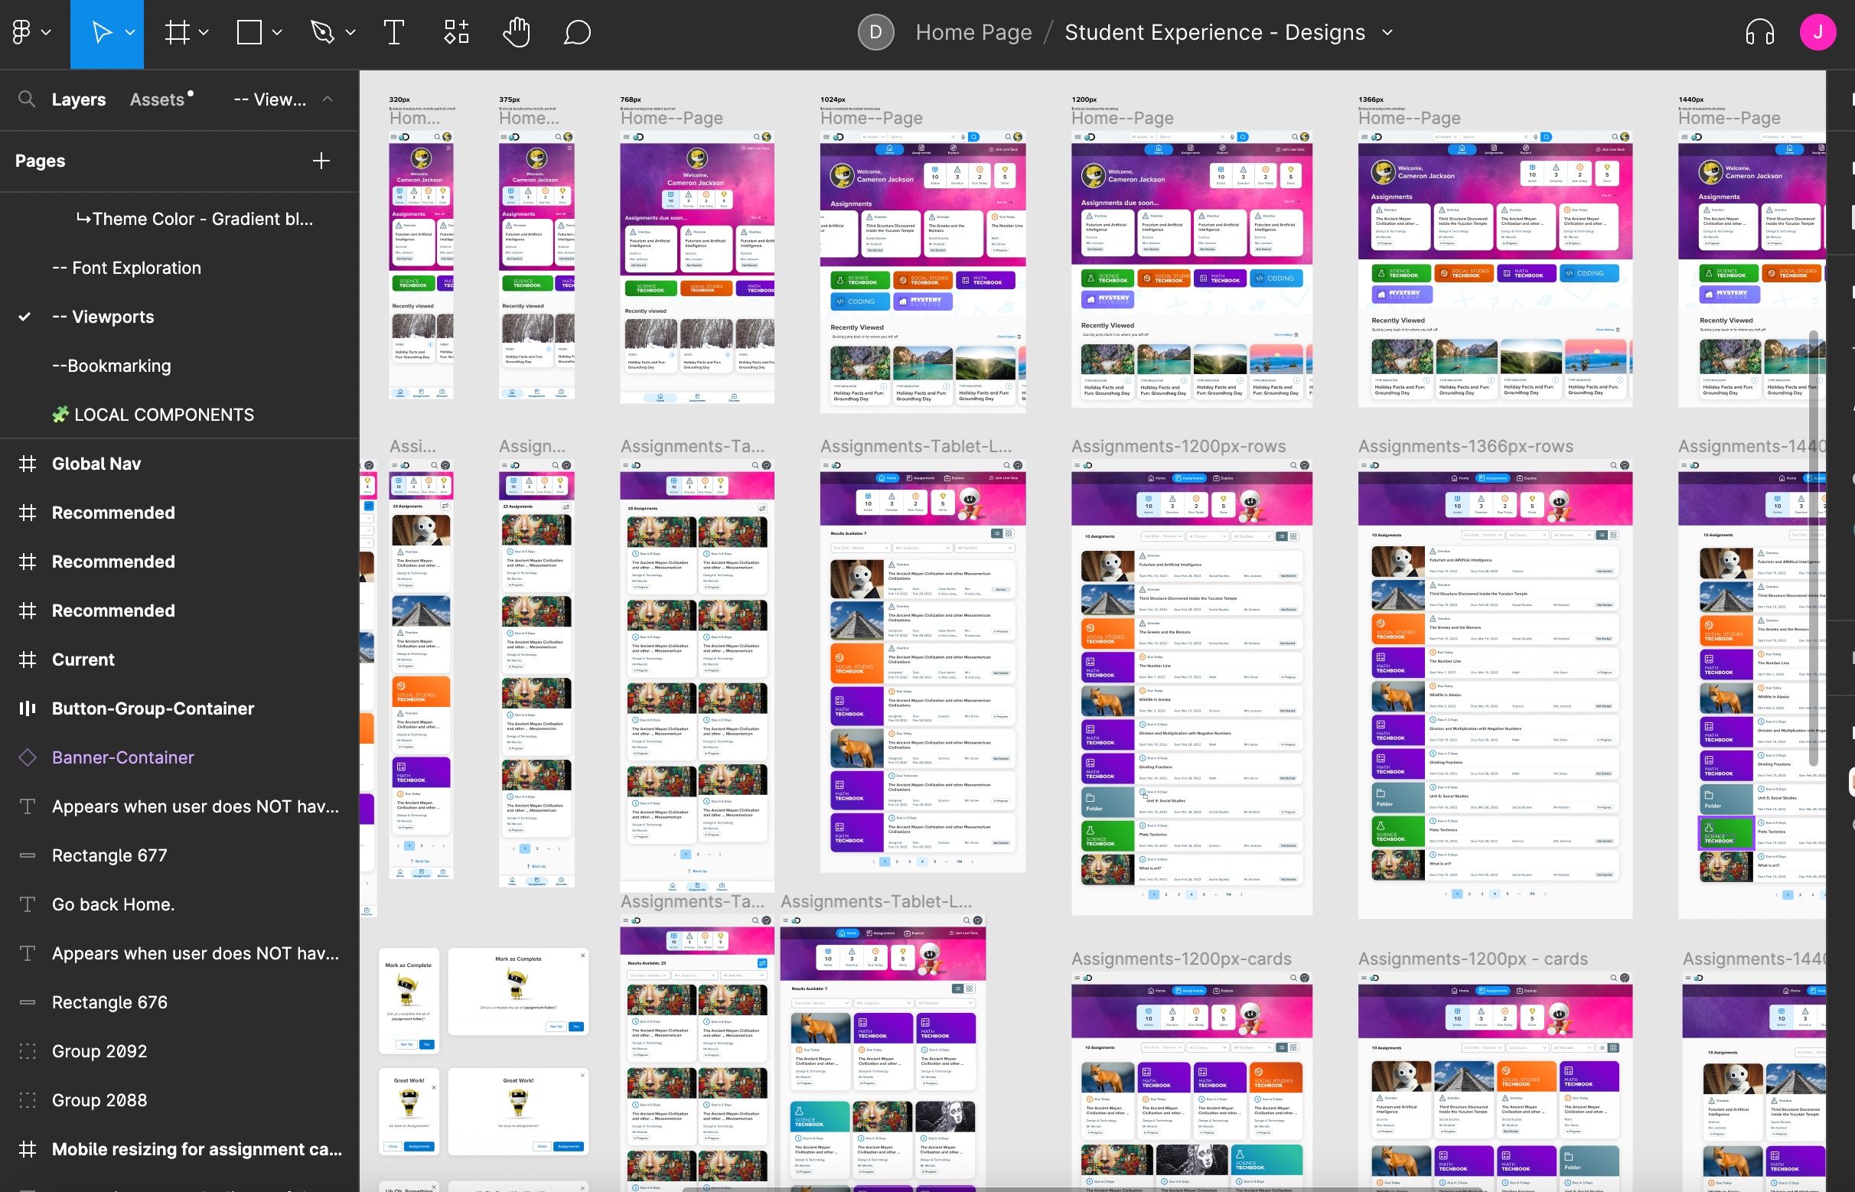Select the Move tool in toolbar

click(x=102, y=32)
